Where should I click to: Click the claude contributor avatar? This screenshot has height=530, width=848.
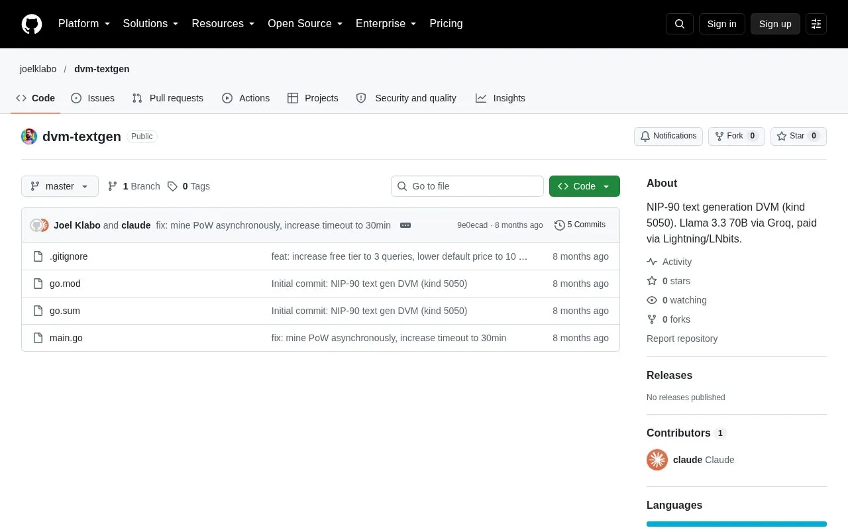pos(657,460)
